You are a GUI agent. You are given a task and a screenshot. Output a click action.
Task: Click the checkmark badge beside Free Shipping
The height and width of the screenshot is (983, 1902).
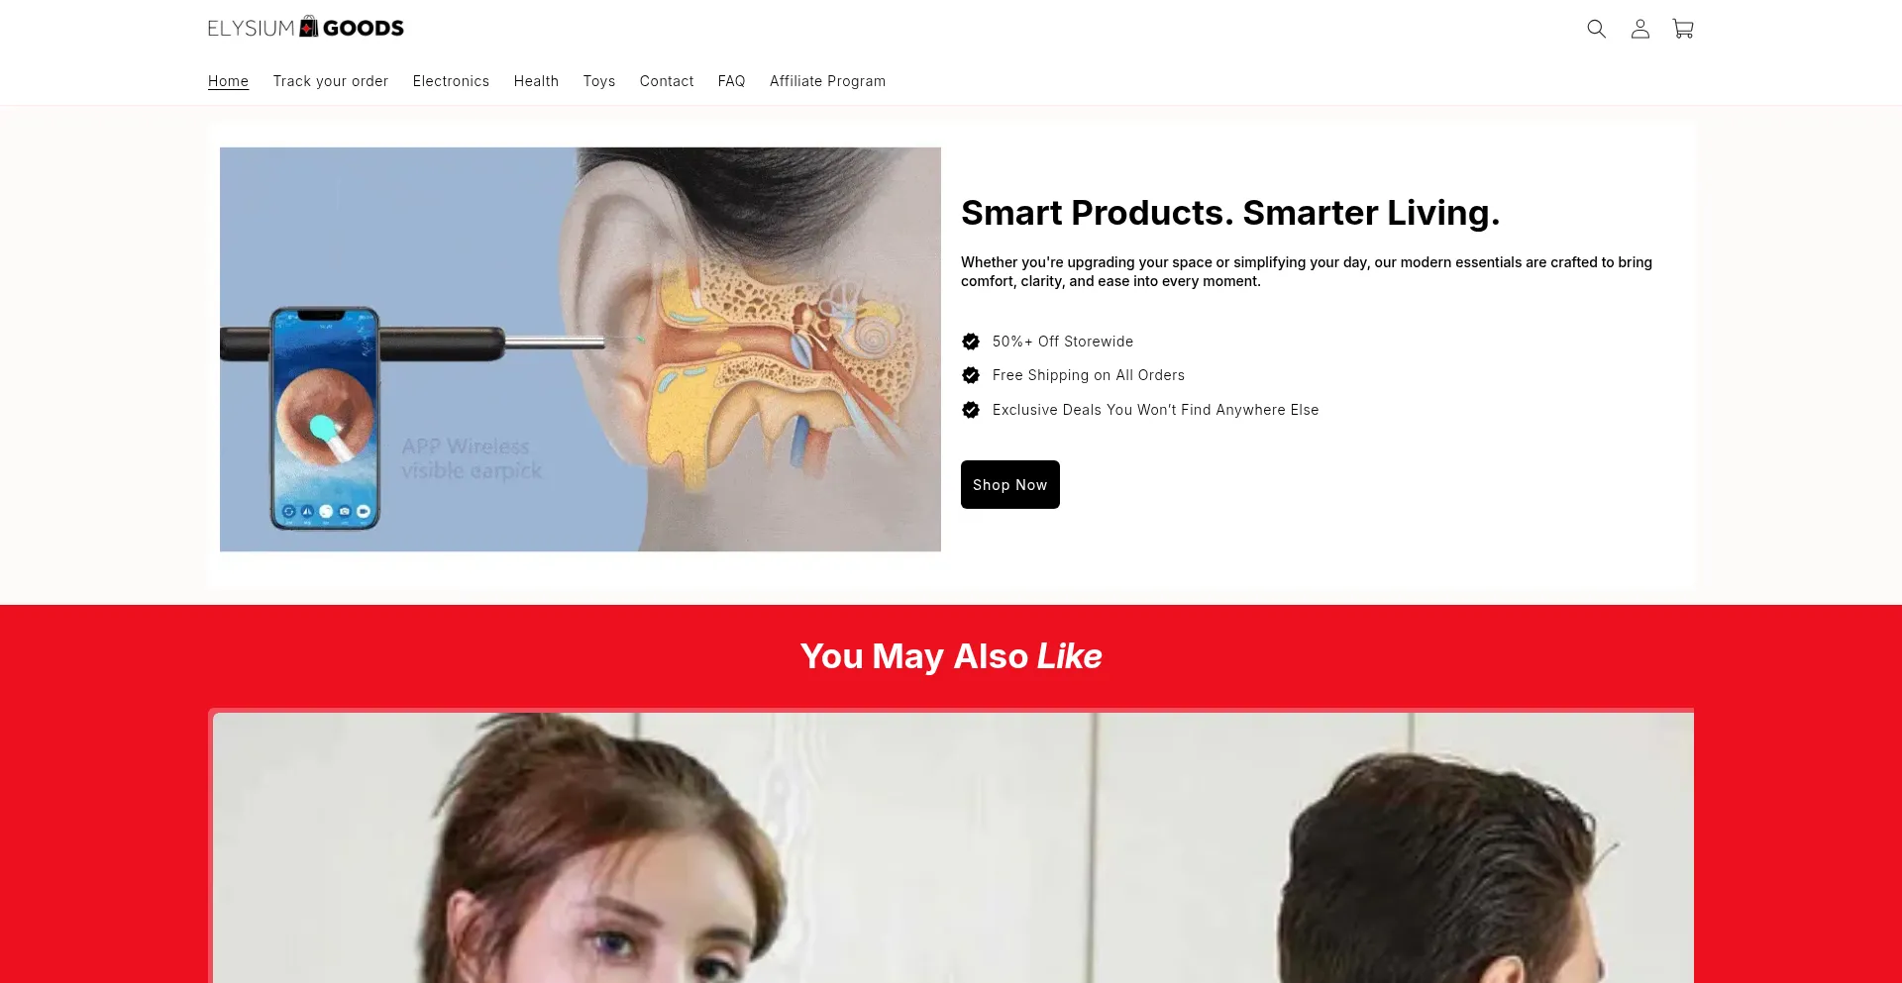coord(971,375)
